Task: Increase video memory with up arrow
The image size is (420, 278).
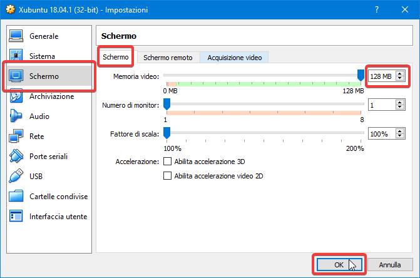Action: 399,74
